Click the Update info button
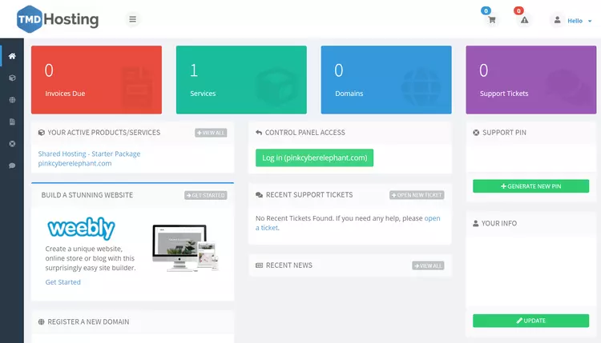Viewport: 601px width, 343px height. (x=530, y=321)
